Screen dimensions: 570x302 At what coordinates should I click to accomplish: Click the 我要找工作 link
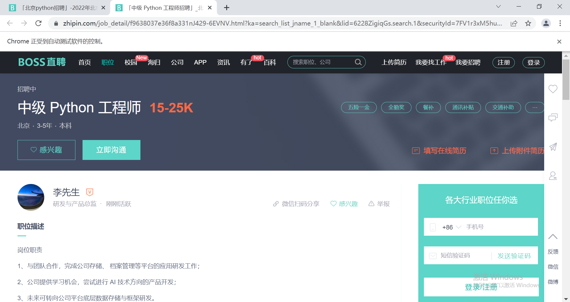click(x=431, y=62)
